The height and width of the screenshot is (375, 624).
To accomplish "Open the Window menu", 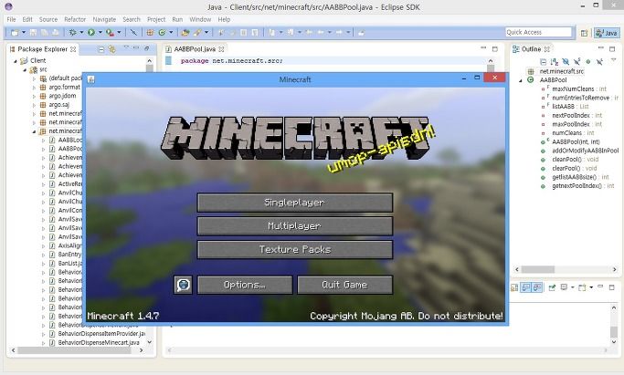I will (200, 19).
